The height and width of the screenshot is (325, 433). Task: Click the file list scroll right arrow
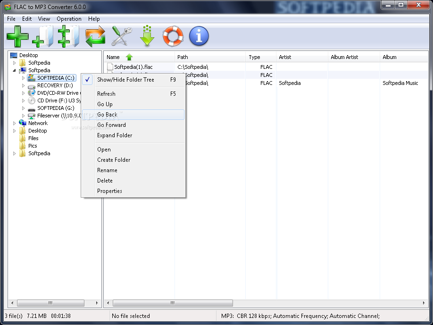(424, 303)
